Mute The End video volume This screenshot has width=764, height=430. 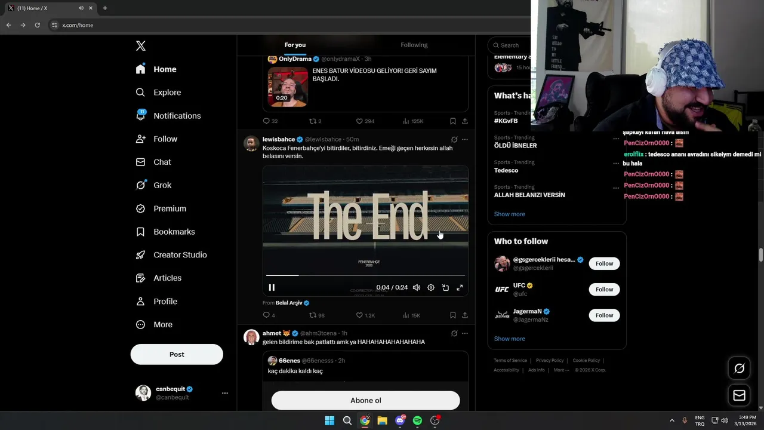[x=417, y=288]
